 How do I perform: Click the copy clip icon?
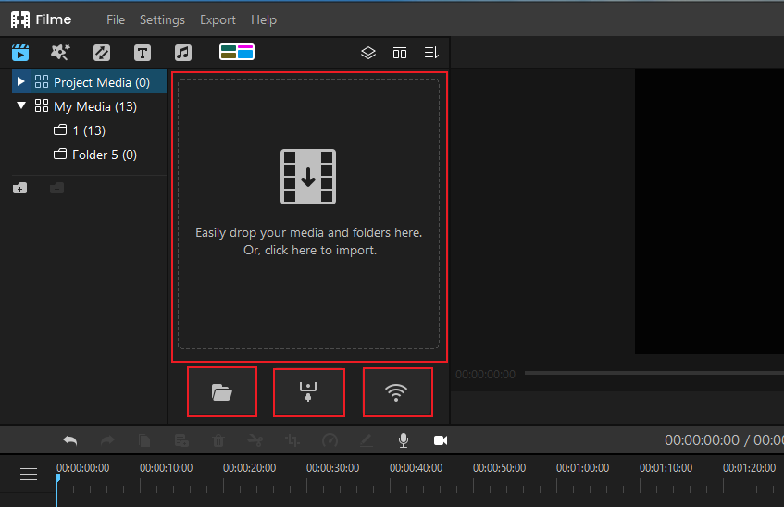click(144, 440)
